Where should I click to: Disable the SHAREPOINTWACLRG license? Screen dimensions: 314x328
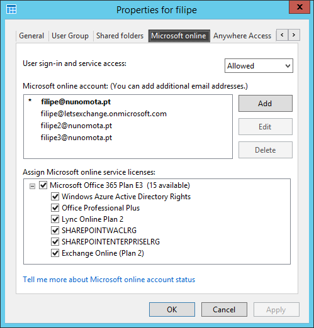click(55, 231)
